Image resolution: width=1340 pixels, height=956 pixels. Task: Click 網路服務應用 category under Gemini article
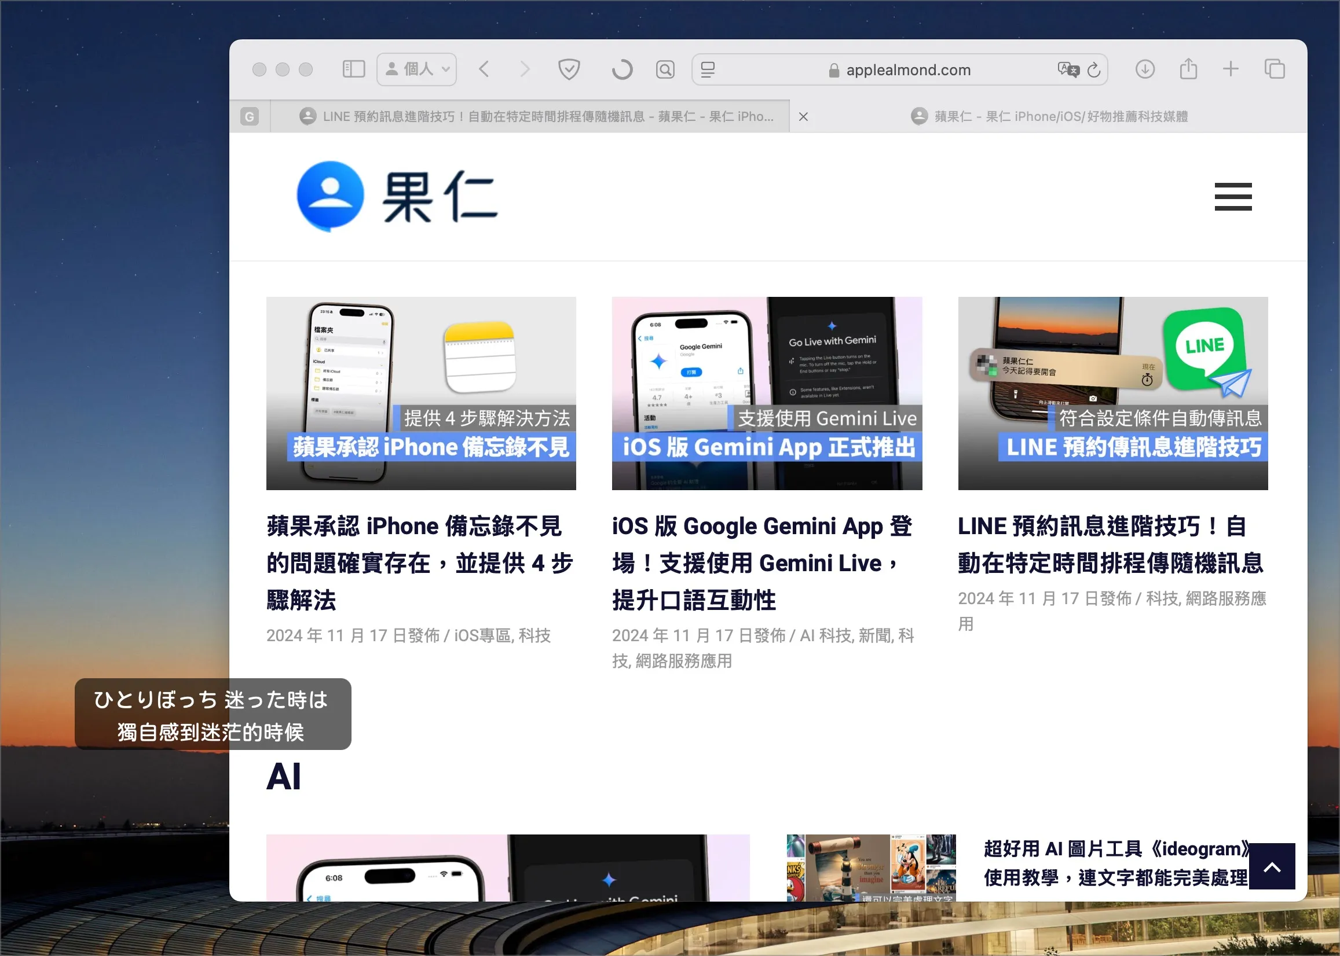click(x=684, y=661)
